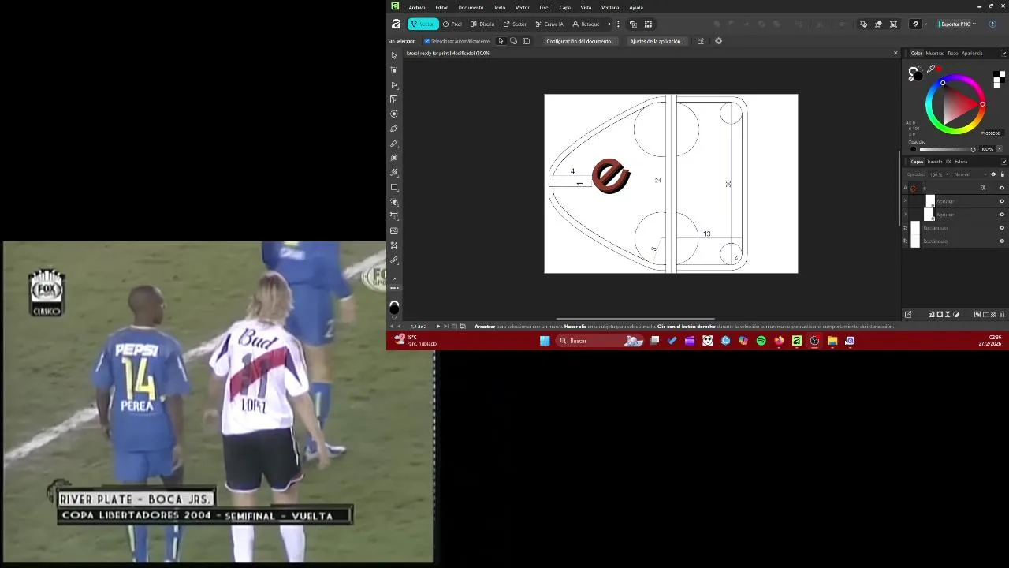Open the help question mark icon
The image size is (1009, 568).
click(992, 24)
